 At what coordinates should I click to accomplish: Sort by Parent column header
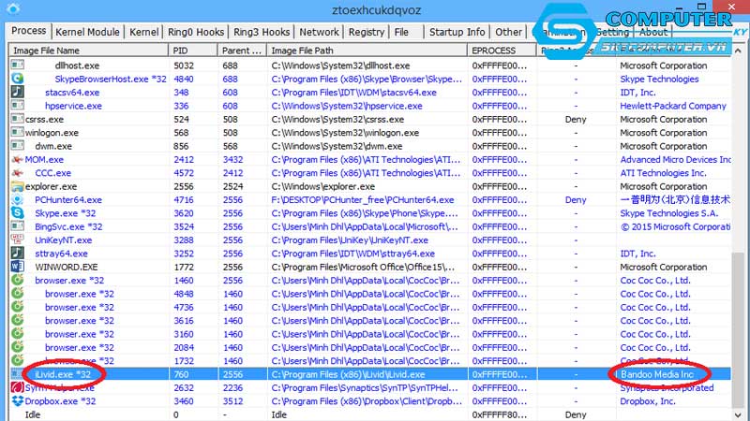pos(242,51)
